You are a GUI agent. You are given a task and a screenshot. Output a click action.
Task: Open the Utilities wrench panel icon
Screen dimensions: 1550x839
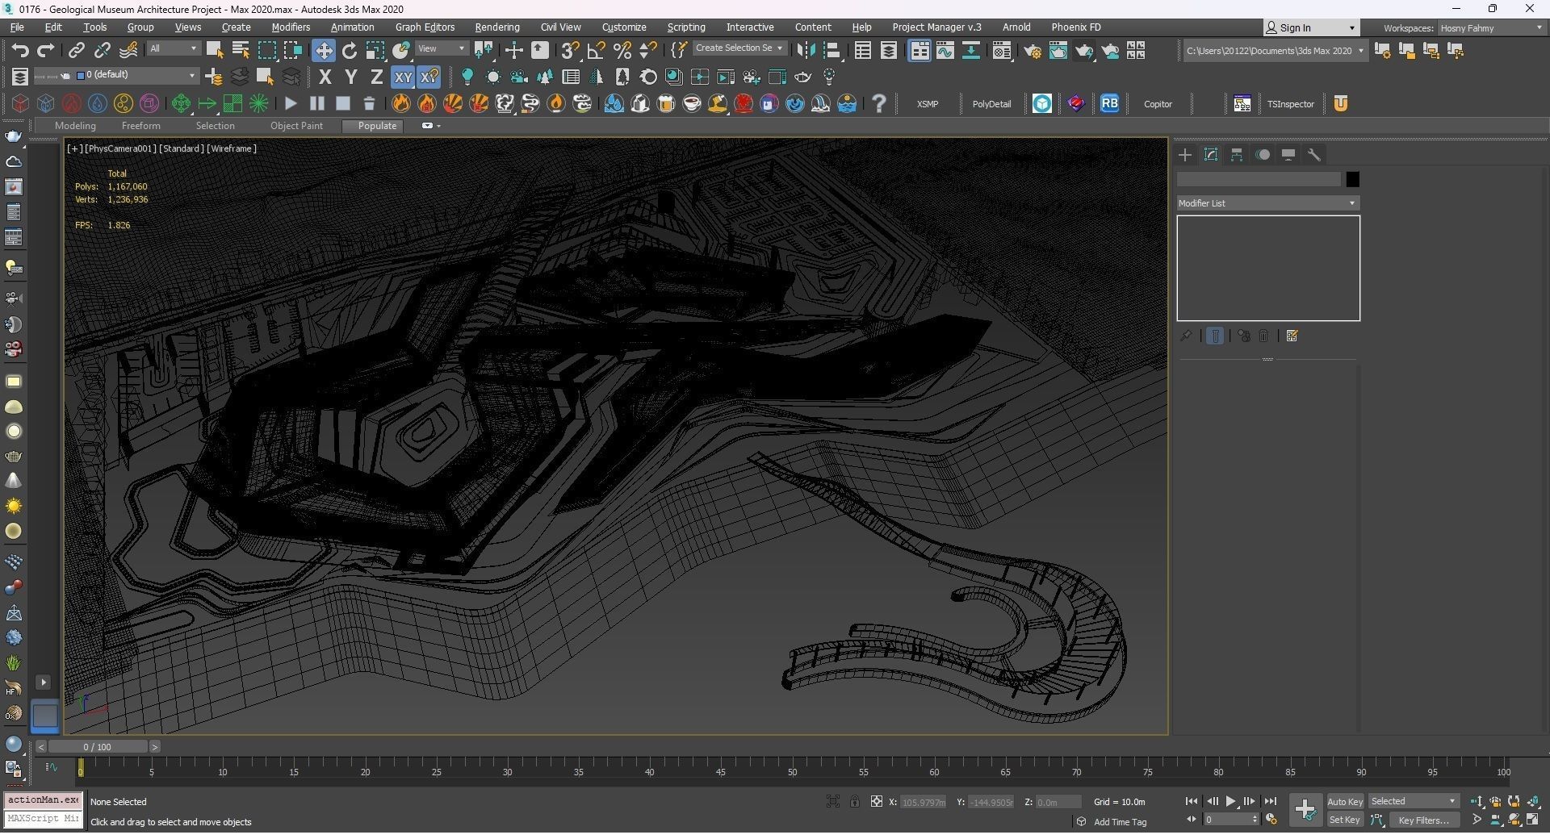coord(1314,154)
